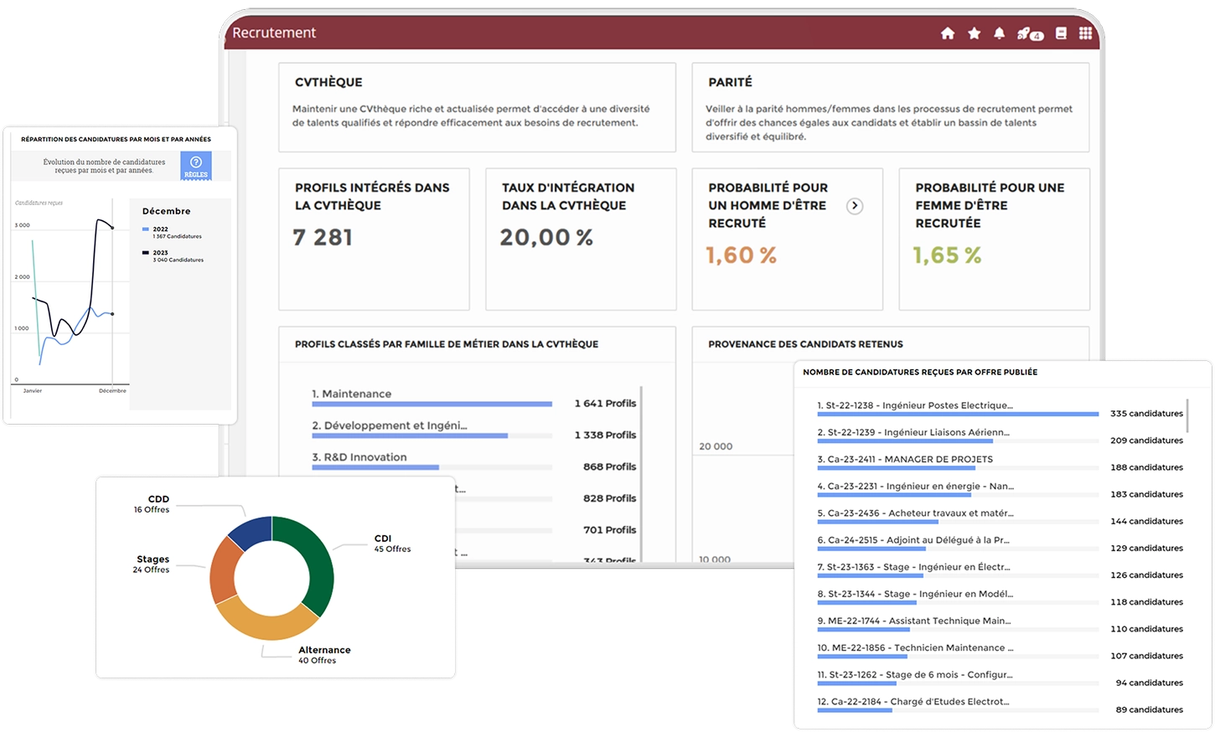Expand the male recruitment probability arrow
1215x732 pixels.
(x=854, y=206)
